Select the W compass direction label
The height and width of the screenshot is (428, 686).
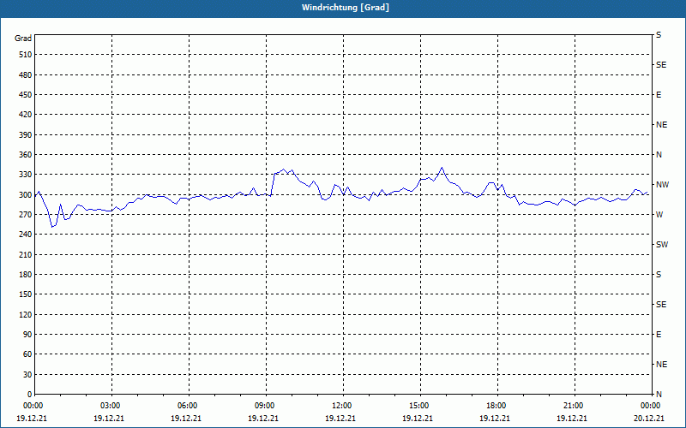pyautogui.click(x=659, y=215)
